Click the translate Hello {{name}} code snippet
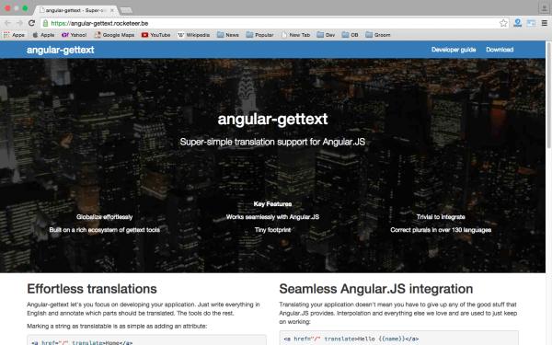 [399, 339]
